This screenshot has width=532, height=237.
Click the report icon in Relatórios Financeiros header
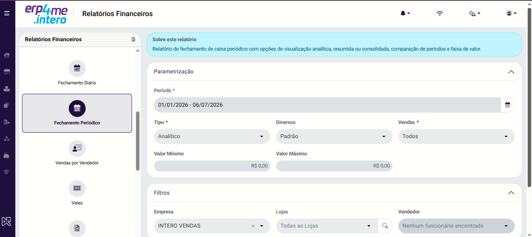[133, 39]
